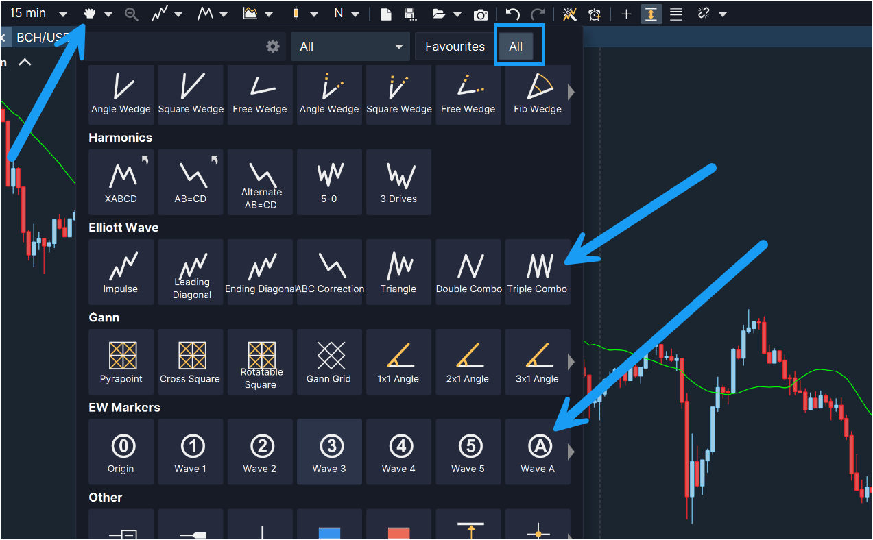The width and height of the screenshot is (873, 540).
Task: Switch to the Favourites tab
Action: pyautogui.click(x=455, y=47)
